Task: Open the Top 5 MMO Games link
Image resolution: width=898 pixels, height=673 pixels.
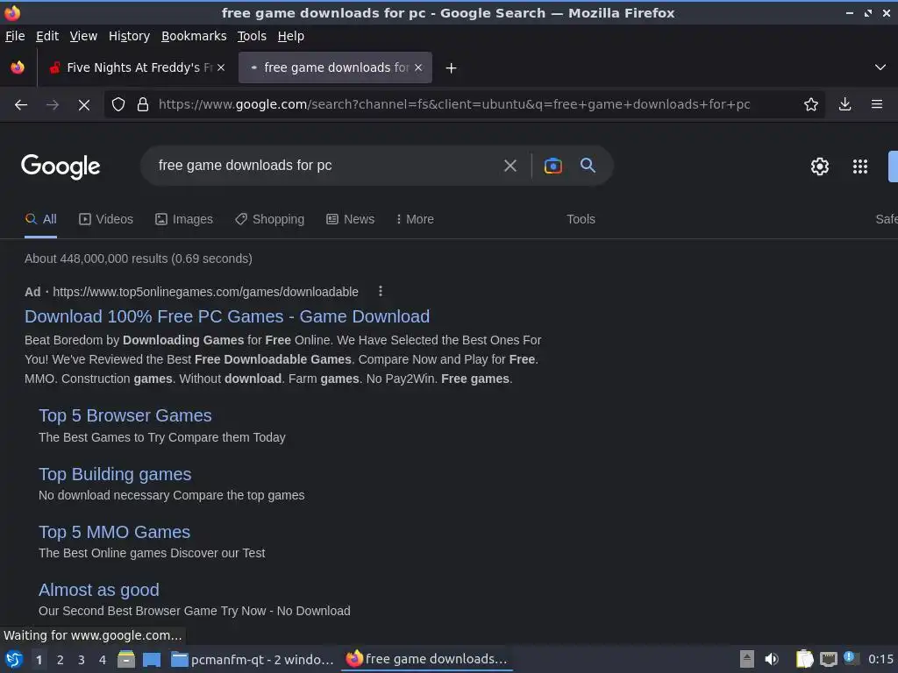Action: coord(114,532)
